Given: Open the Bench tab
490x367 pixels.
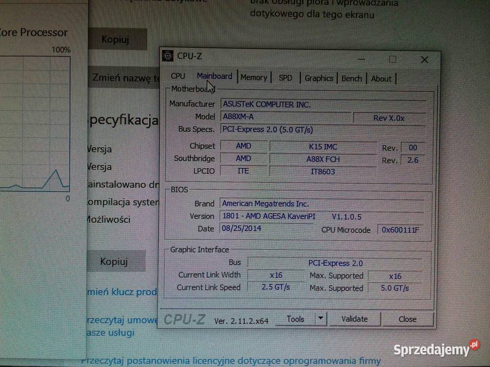Looking at the screenshot, I should (352, 78).
